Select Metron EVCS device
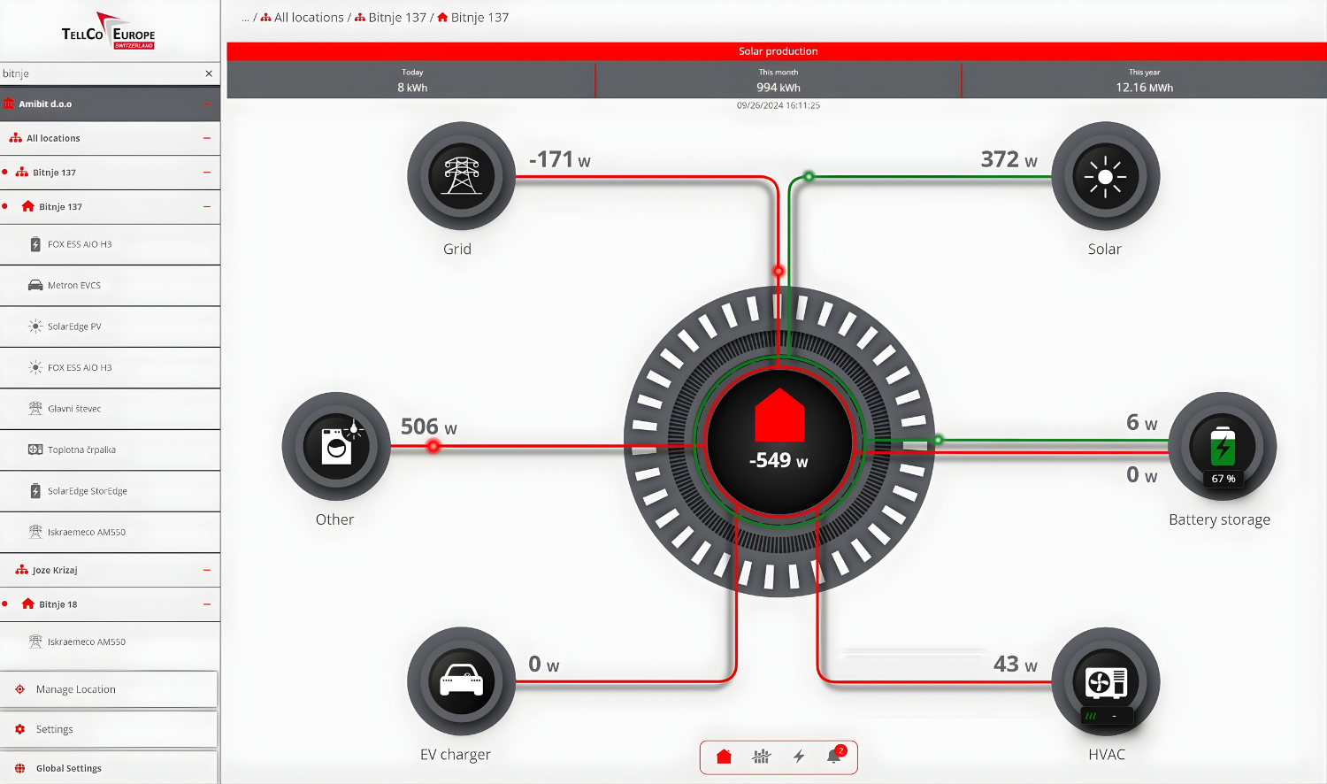Viewport: 1327px width, 784px height. [110, 286]
